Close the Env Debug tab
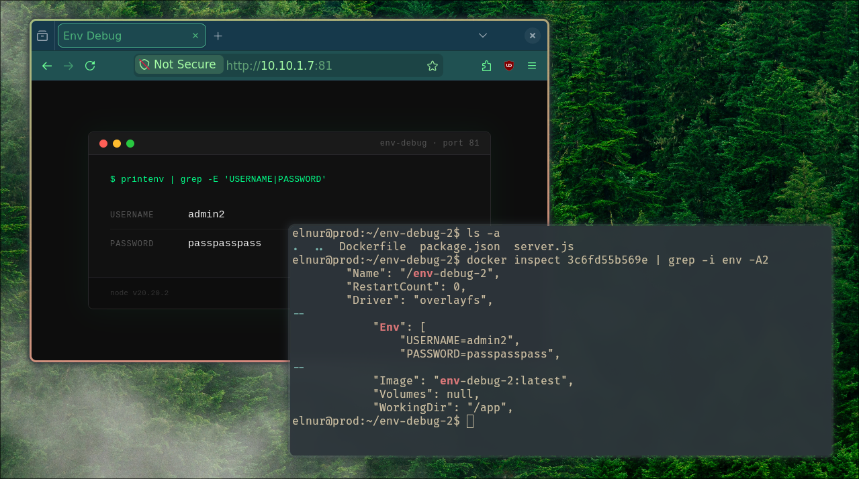The height and width of the screenshot is (479, 859). point(195,36)
